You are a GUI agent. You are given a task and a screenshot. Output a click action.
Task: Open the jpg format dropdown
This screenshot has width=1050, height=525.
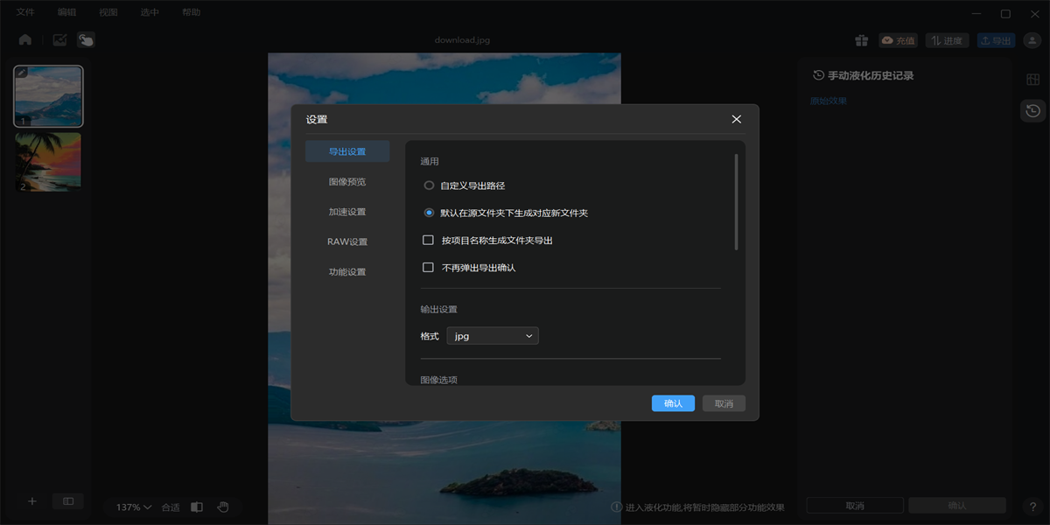(493, 336)
